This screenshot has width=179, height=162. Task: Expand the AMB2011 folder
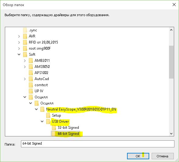(25, 61)
